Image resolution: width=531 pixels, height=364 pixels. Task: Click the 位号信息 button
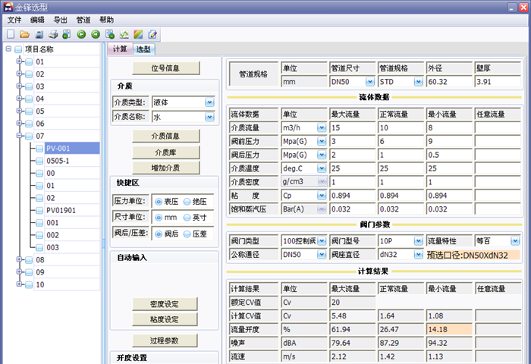[165, 68]
